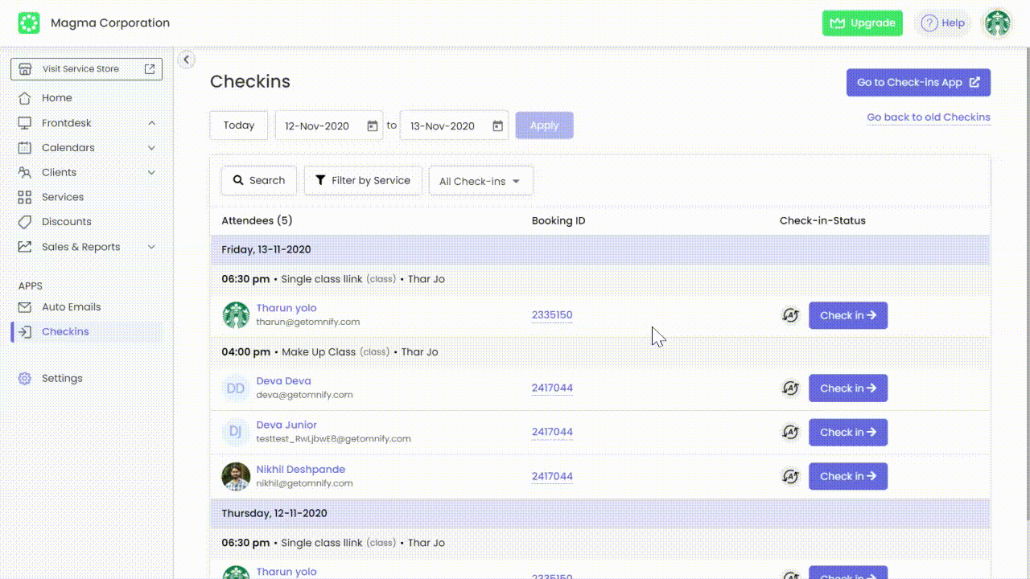The width and height of the screenshot is (1030, 579).
Task: Click Deva Deva DD initials avatar
Action: (236, 388)
